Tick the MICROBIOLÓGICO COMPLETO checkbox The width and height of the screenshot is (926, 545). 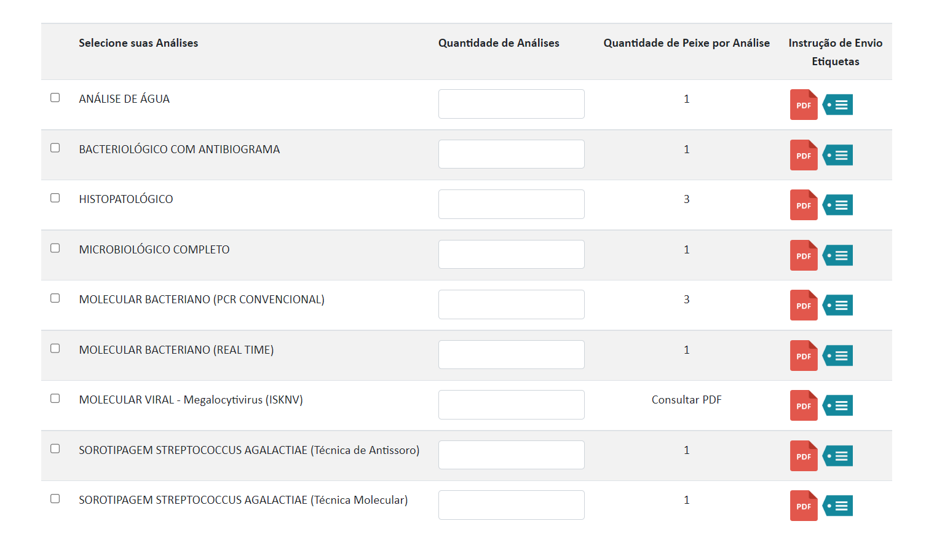tap(55, 249)
